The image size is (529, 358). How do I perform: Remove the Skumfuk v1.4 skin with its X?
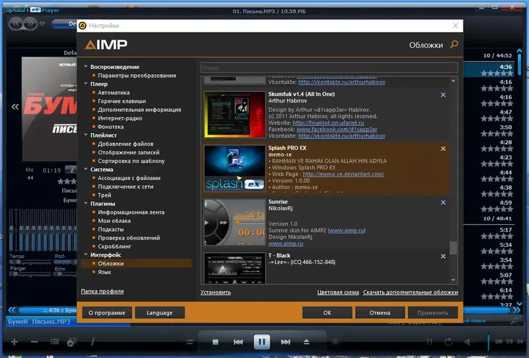click(443, 95)
